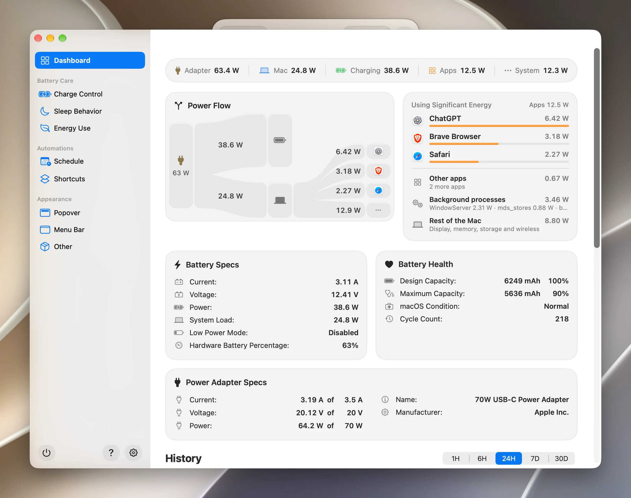
Task: Go to Sleep Behavior settings
Action: tap(90, 111)
